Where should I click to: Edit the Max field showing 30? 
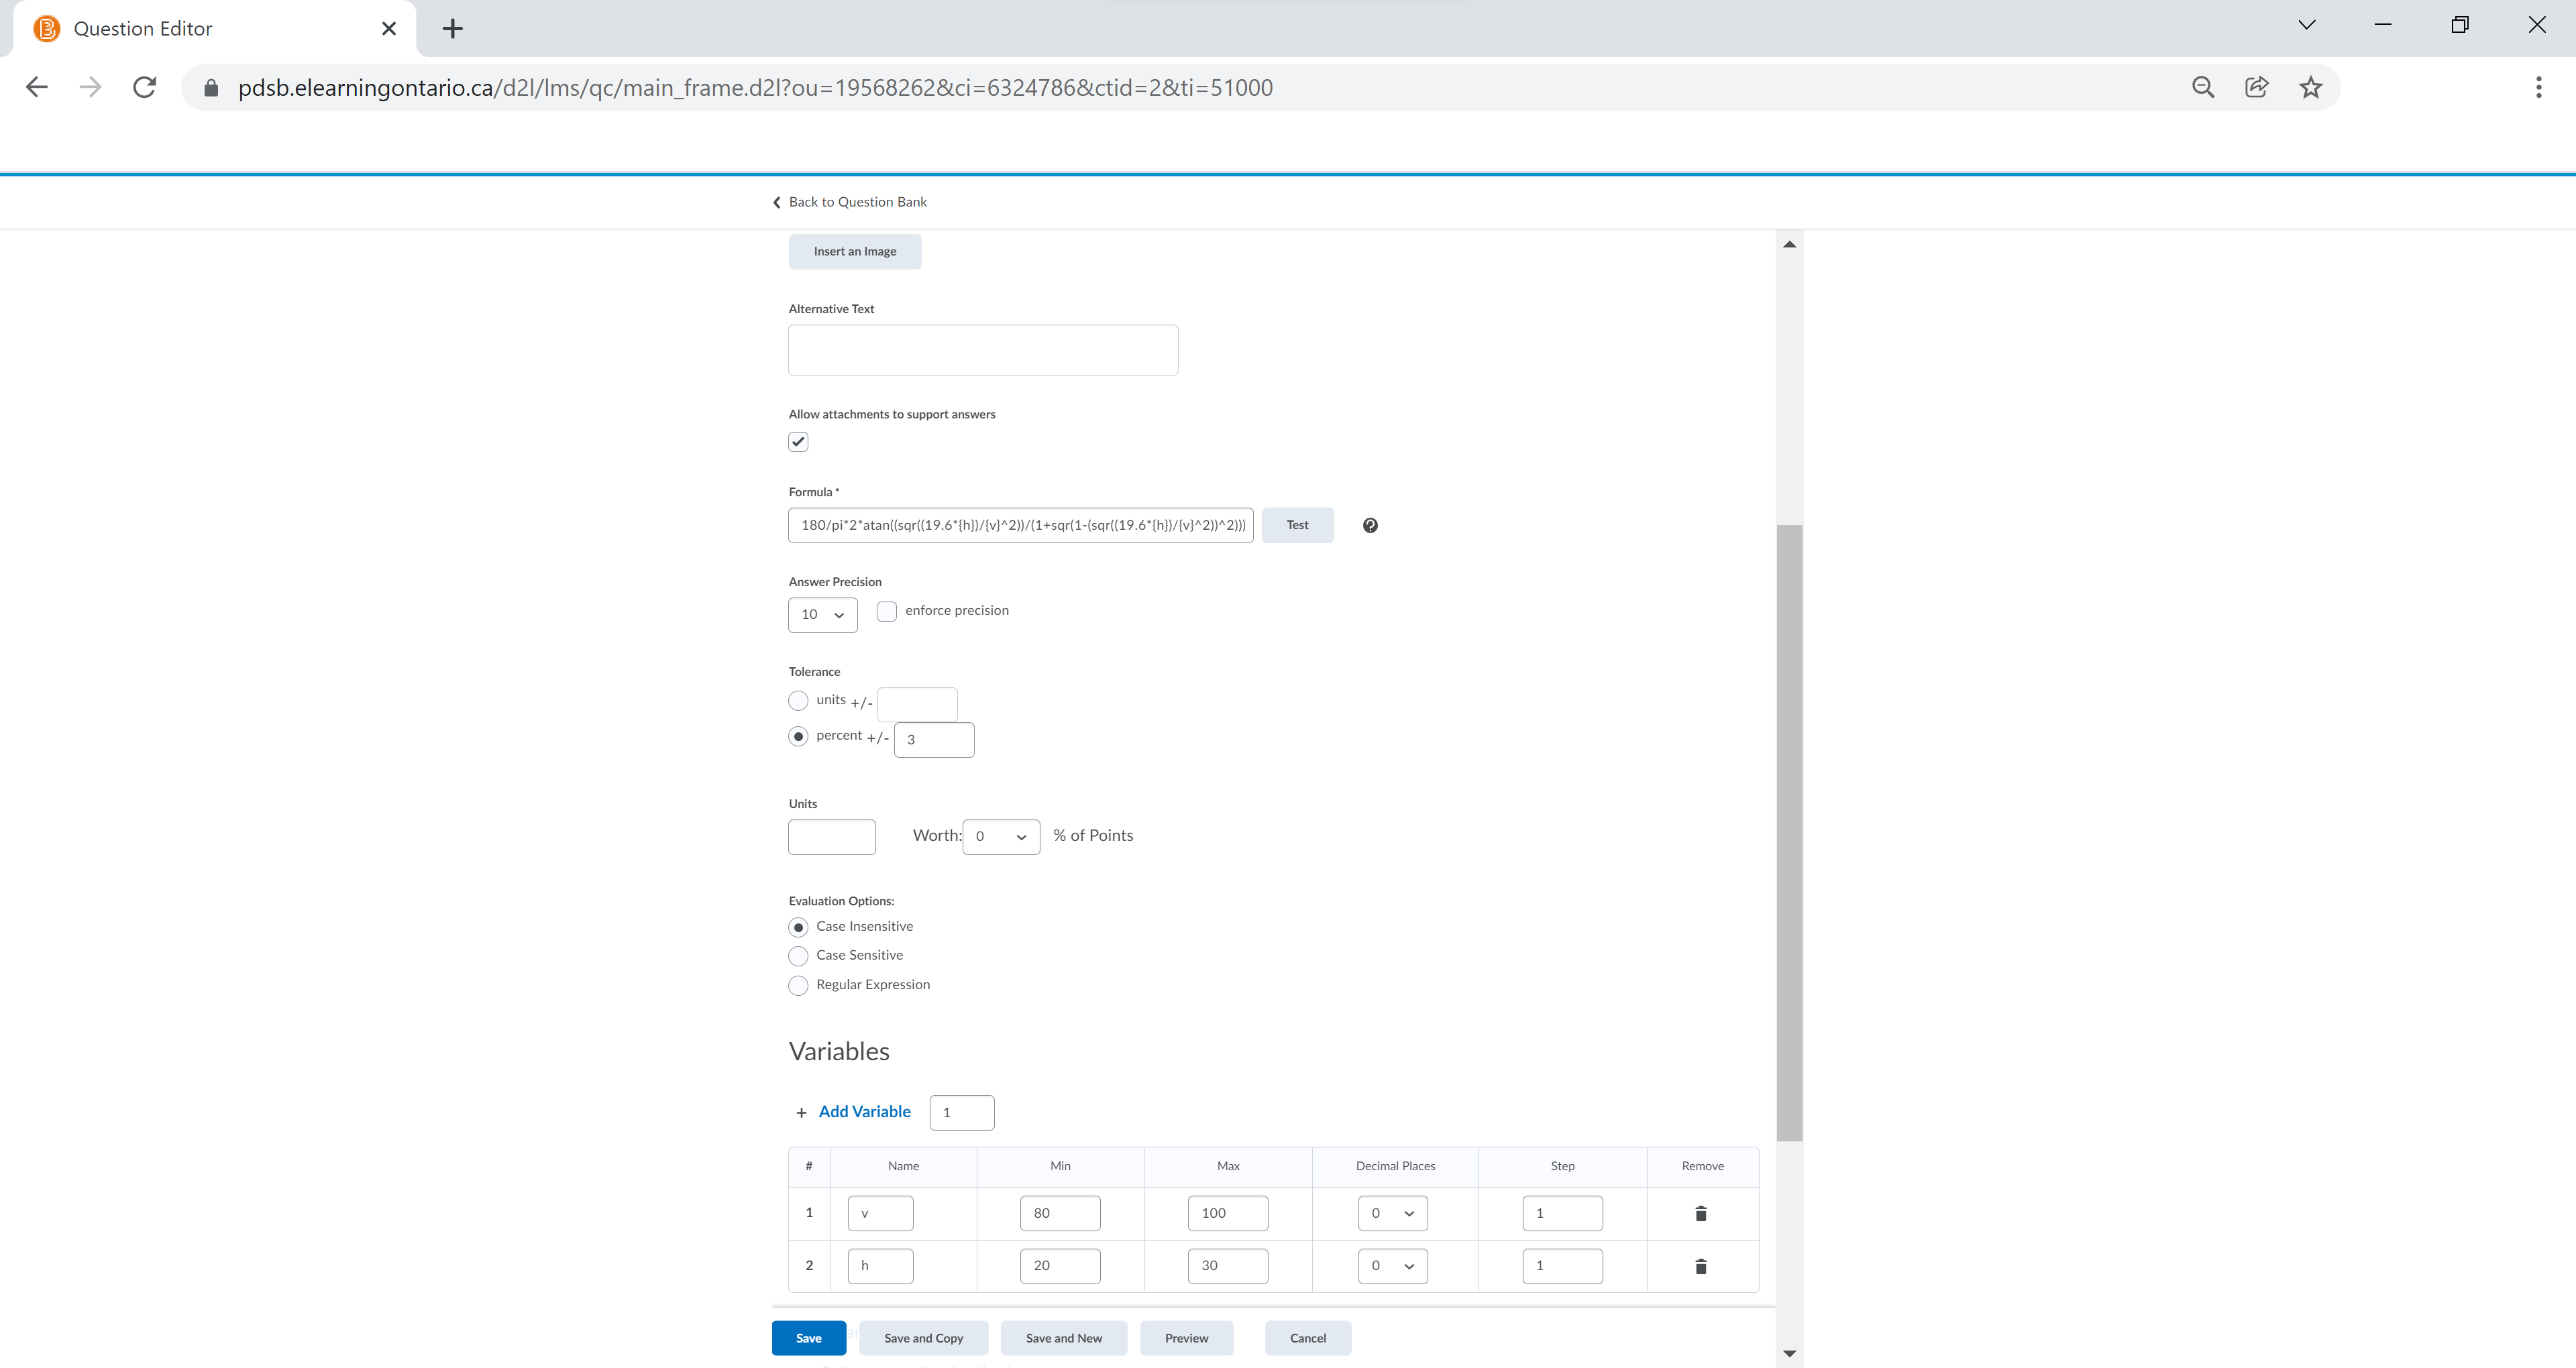[x=1228, y=1266]
